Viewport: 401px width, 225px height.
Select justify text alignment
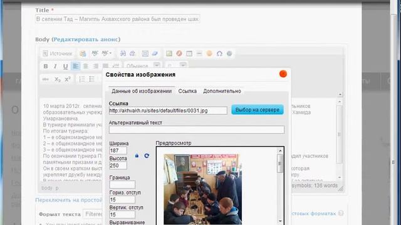[x=105, y=66]
